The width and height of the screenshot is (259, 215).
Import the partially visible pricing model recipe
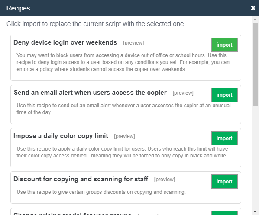(x=224, y=213)
